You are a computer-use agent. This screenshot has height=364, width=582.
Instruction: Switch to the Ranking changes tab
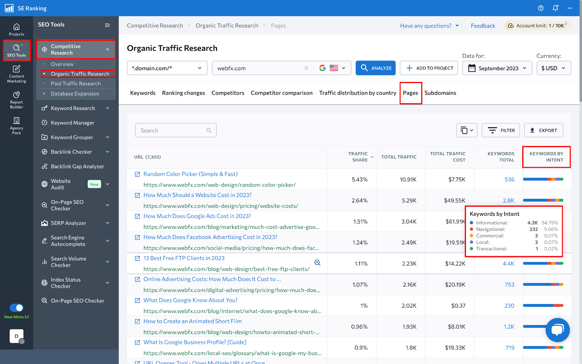pyautogui.click(x=184, y=93)
